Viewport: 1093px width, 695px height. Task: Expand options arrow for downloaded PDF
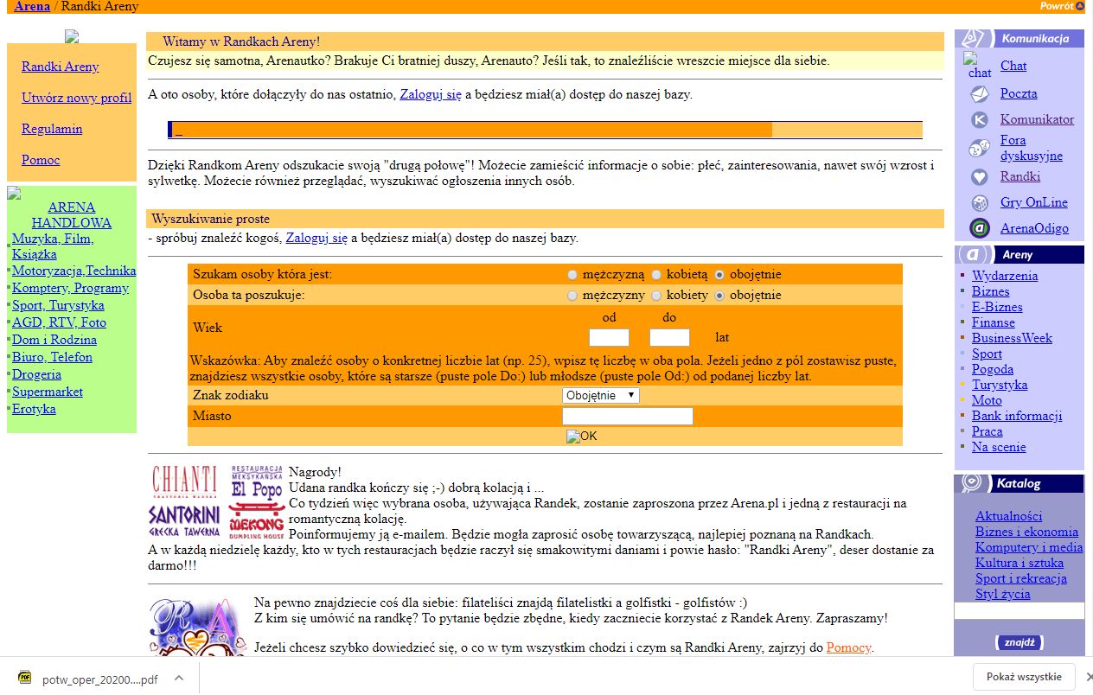pyautogui.click(x=179, y=679)
